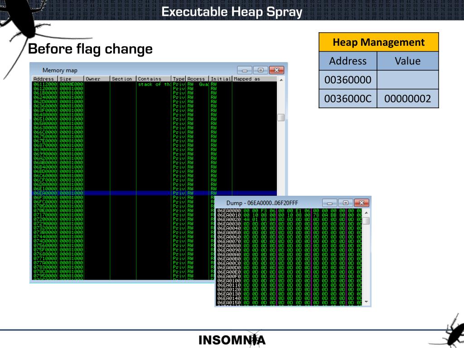464x348 pixels.
Task: Select memory map row 06A20000
Action: (x=155, y=158)
